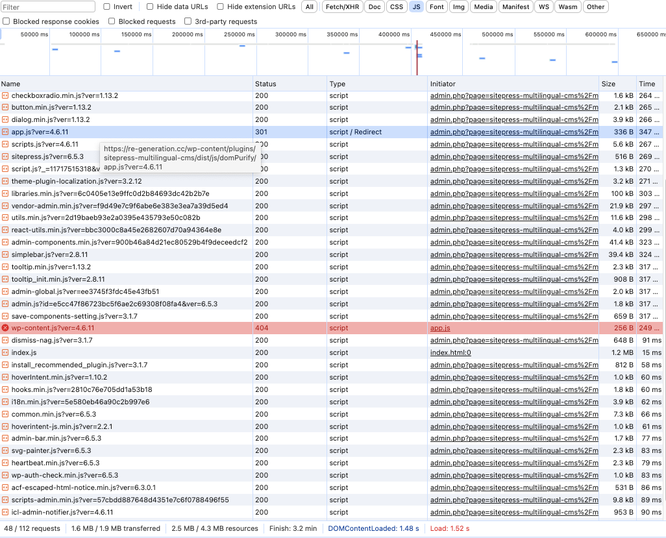Screen dimensions: 666x538
Task: Check Blocked response cookies option
Action: tap(6, 21)
